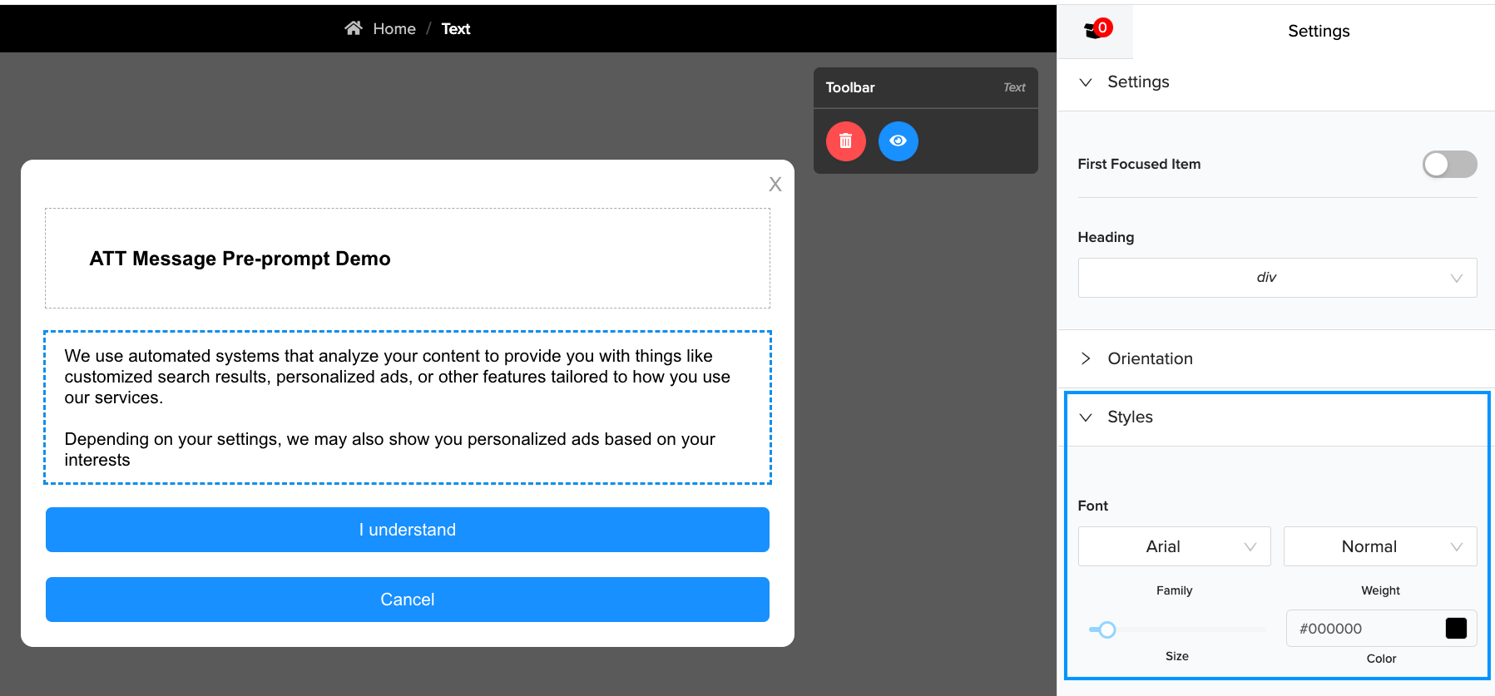Collapse the Styles section

click(1086, 417)
